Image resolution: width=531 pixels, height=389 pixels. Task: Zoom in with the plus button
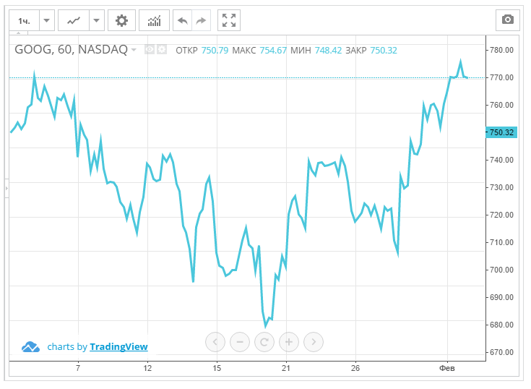(289, 341)
